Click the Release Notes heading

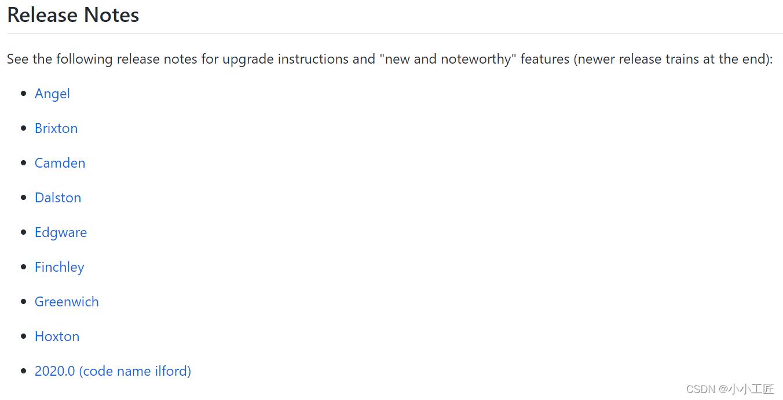click(73, 15)
